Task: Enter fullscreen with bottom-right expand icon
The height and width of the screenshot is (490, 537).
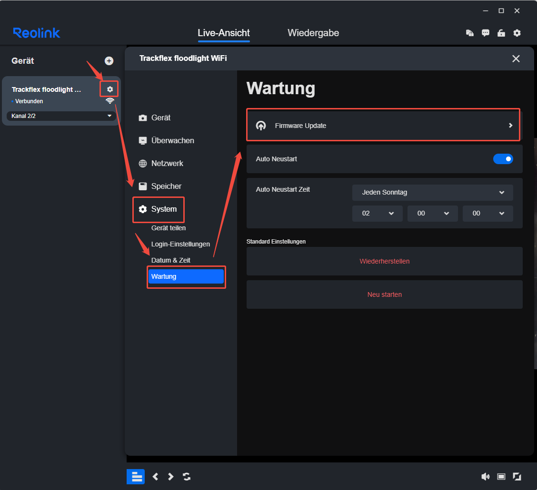Action: coord(517,477)
